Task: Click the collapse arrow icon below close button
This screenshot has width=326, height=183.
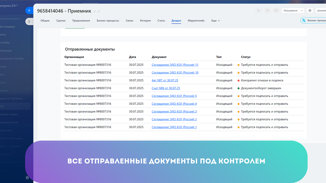Action: tap(29, 22)
